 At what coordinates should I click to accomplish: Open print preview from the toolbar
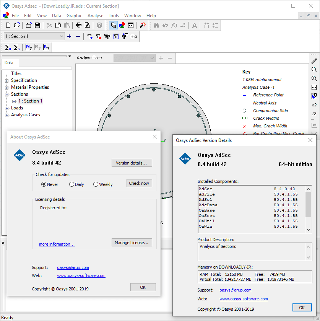[x=88, y=25]
